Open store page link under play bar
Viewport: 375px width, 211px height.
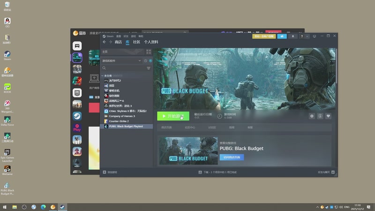click(x=166, y=128)
